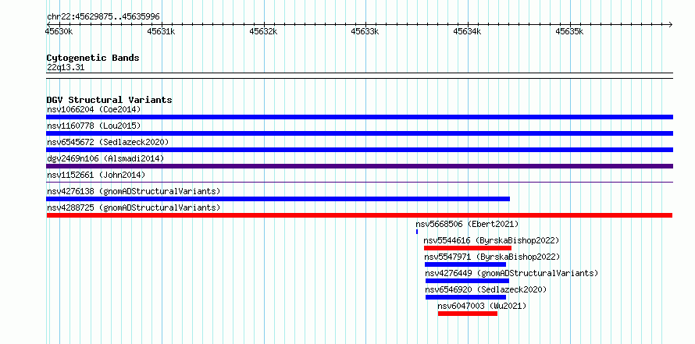Click nsv5547971 (ByrskaBishop2022) label
The height and width of the screenshot is (344, 695).
493,257
